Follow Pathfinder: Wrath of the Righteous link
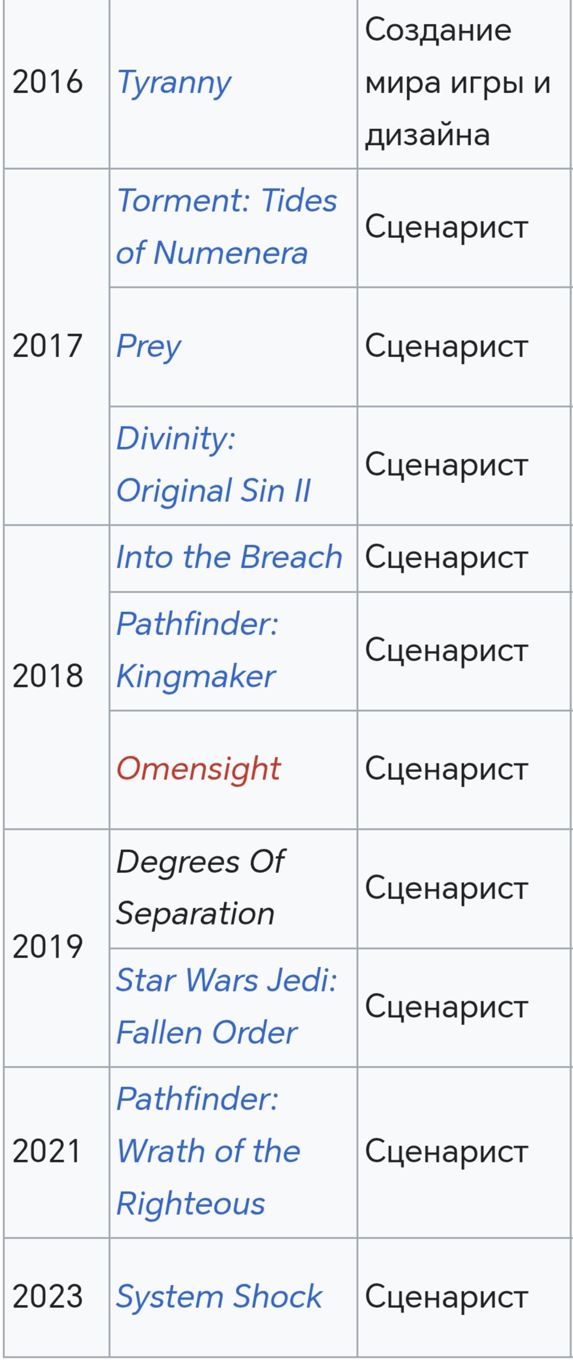The height and width of the screenshot is (1368, 573). click(x=208, y=1151)
